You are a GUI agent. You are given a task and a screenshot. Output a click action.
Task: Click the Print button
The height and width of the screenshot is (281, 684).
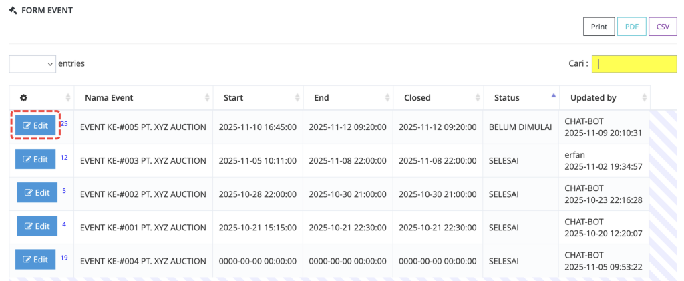point(598,27)
